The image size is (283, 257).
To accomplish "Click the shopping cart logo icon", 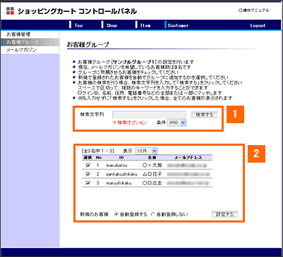I will tap(10, 11).
